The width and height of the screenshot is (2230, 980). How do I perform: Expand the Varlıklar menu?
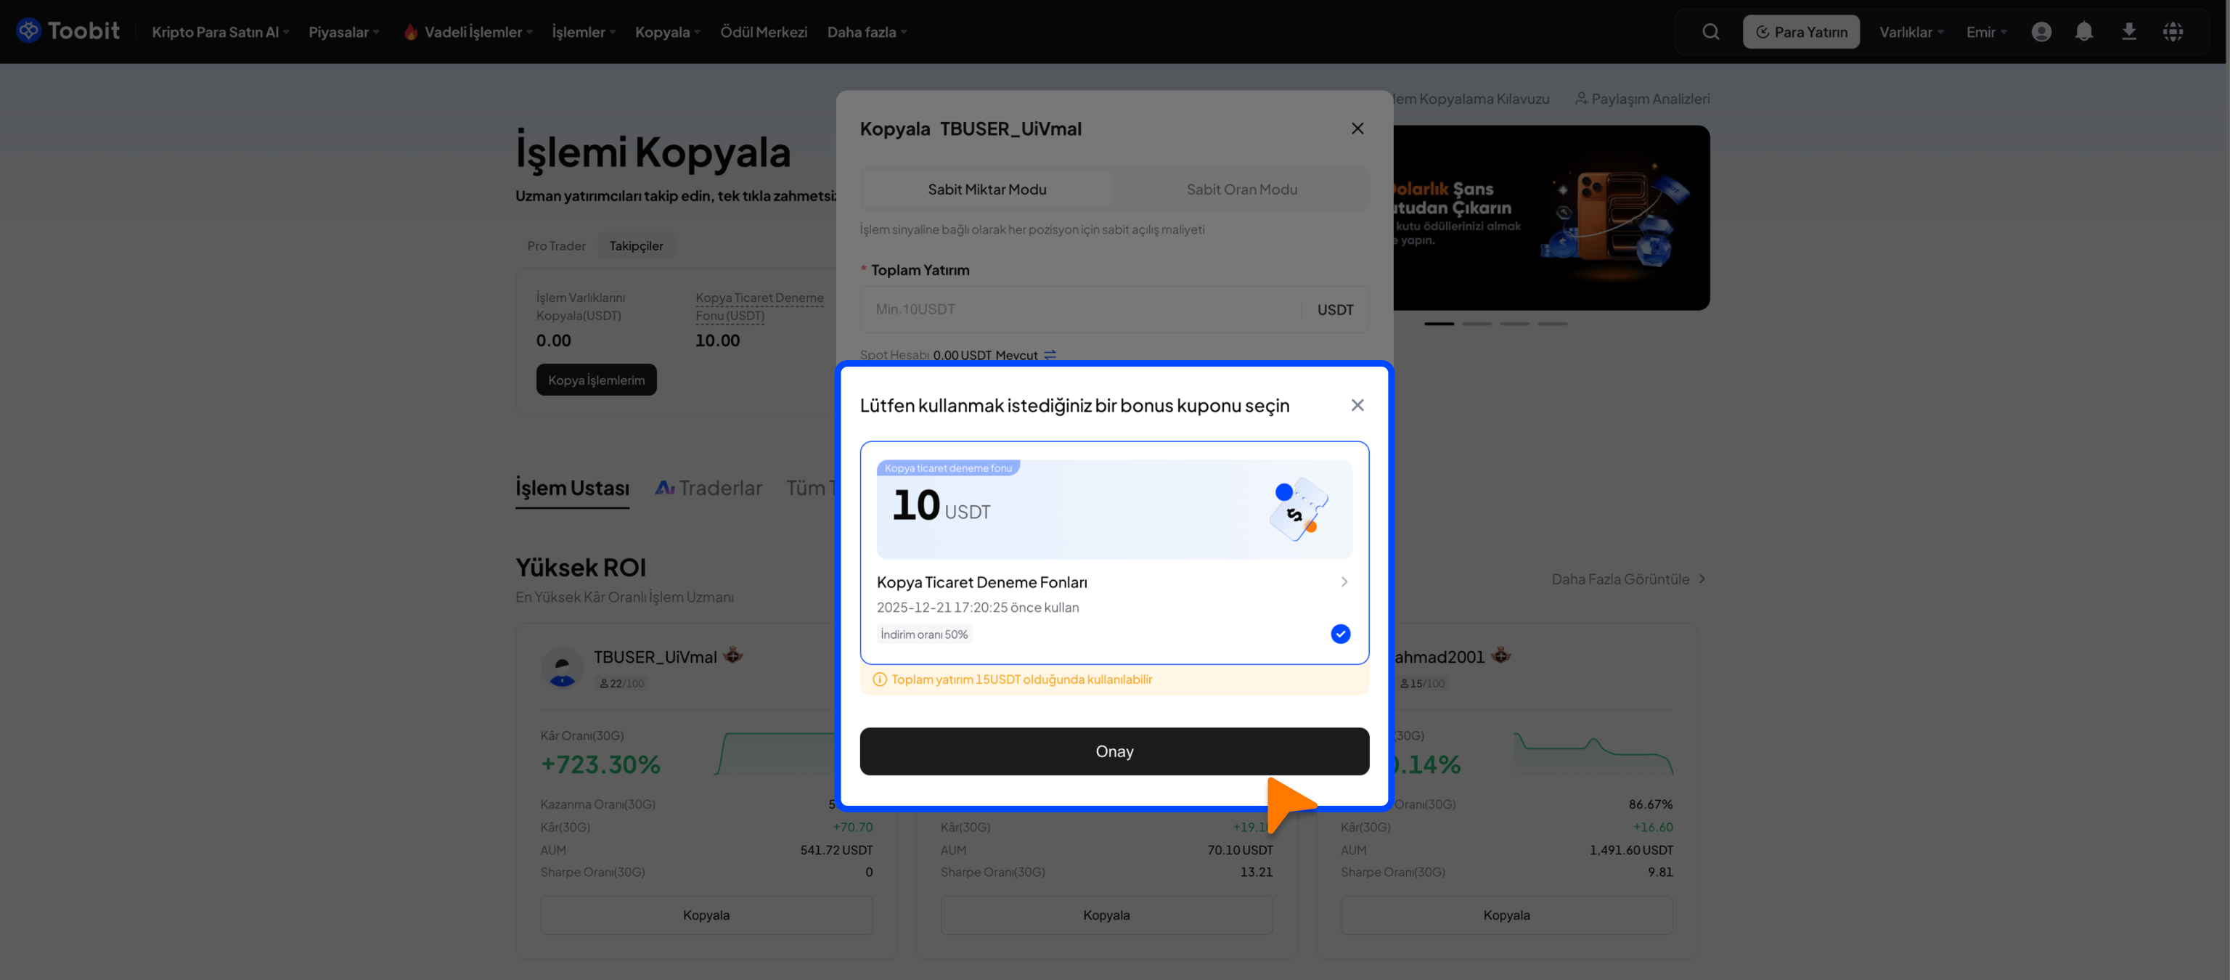[x=1911, y=32]
